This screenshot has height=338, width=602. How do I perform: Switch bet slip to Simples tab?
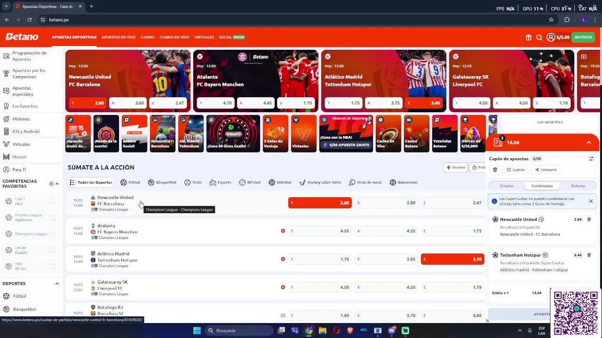(x=507, y=186)
